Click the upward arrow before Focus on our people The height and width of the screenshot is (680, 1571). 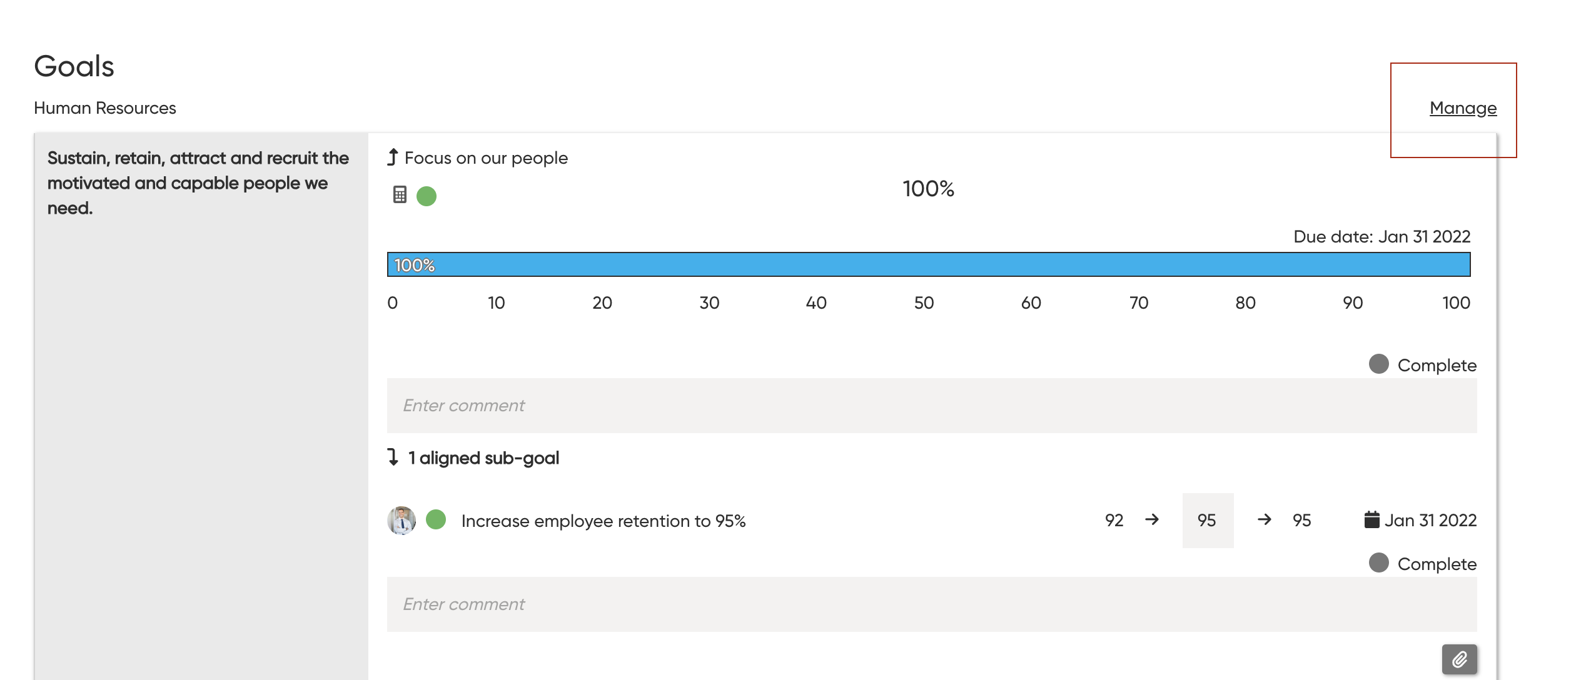point(393,157)
